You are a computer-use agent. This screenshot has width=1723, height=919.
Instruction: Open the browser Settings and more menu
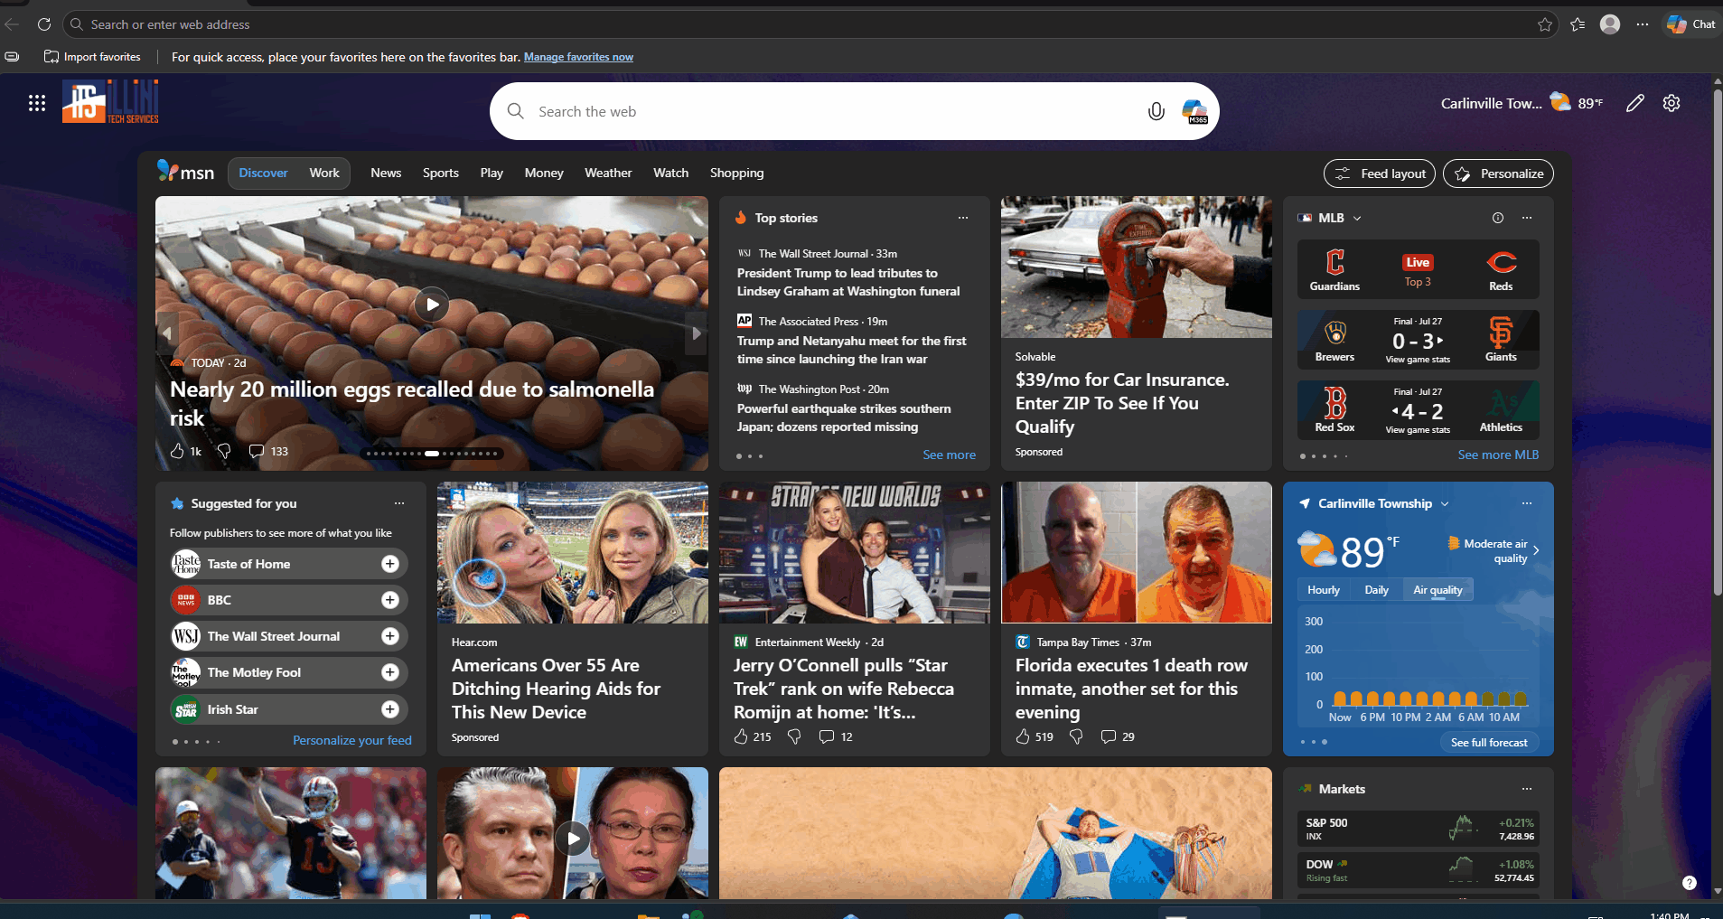point(1643,24)
